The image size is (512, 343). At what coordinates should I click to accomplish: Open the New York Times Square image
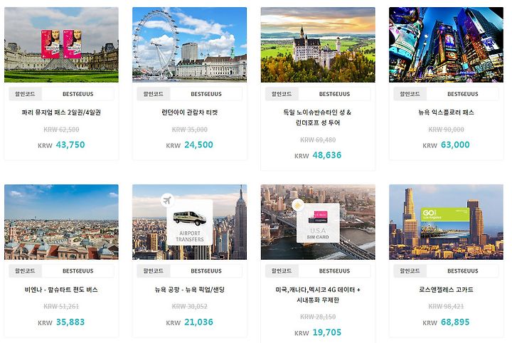click(x=446, y=45)
